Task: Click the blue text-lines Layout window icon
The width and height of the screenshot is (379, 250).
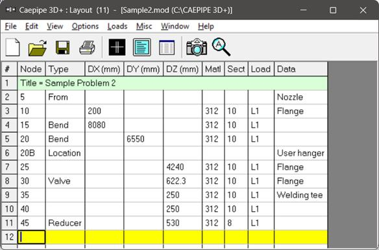Action: point(142,47)
